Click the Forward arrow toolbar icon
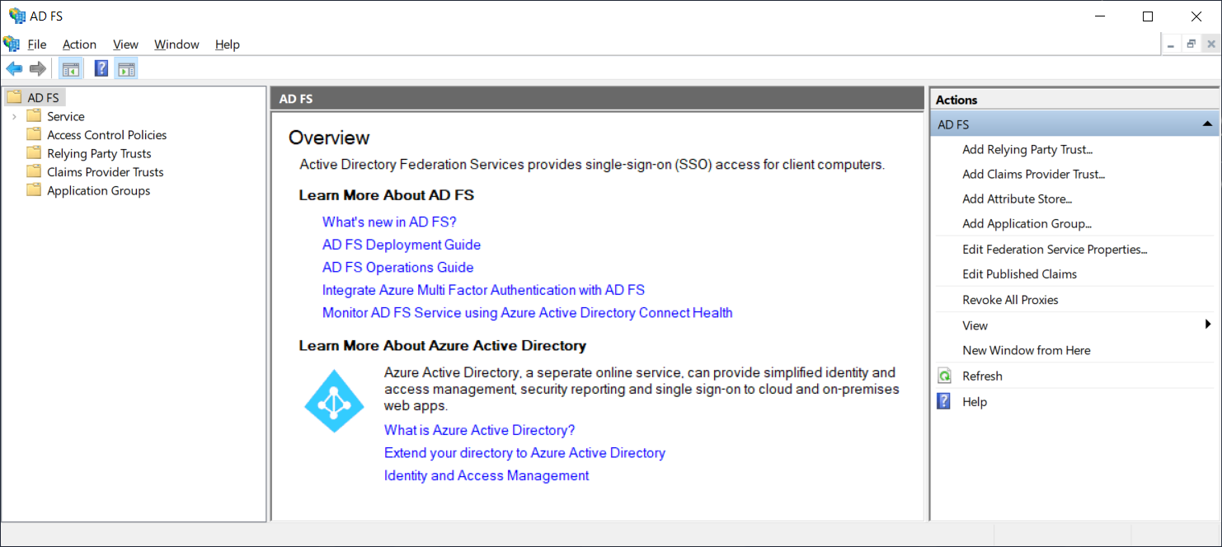 37,68
